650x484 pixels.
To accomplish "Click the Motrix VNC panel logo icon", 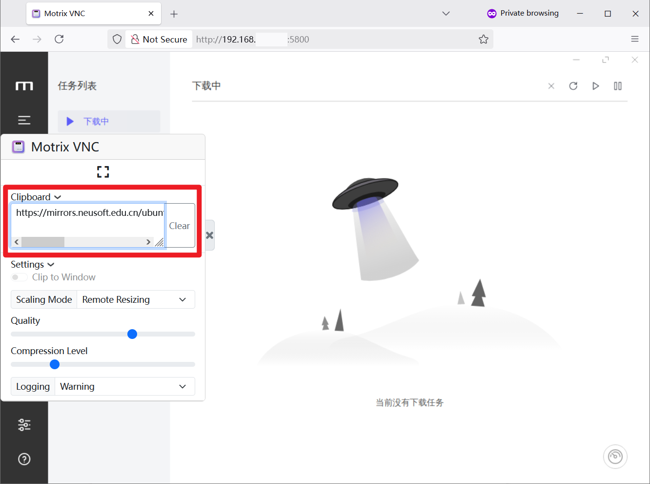I will point(18,147).
